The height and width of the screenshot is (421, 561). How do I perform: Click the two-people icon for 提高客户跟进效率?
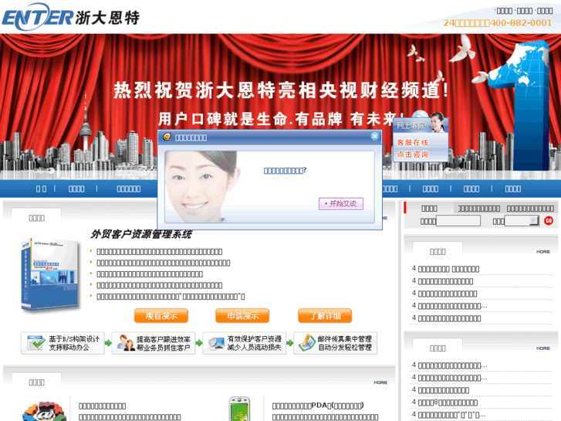click(x=126, y=343)
